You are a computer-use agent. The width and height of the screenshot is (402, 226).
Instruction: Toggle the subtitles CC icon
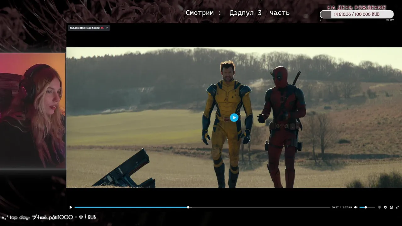(x=379, y=207)
